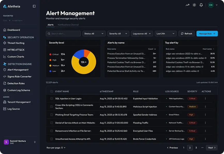Click the Alert Management shield icon
The height and width of the screenshot is (154, 224).
[x=5, y=70]
